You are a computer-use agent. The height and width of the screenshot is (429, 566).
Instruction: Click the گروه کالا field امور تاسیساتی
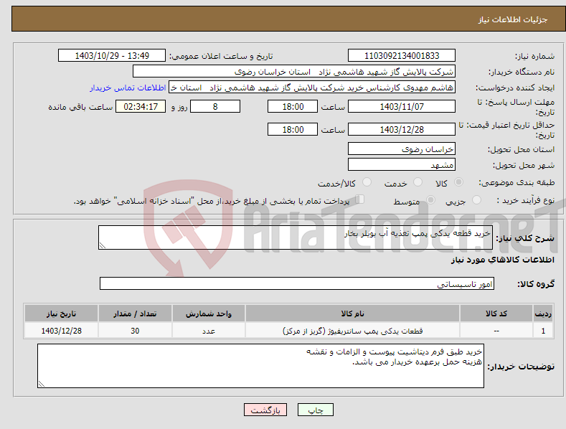tap(297, 283)
